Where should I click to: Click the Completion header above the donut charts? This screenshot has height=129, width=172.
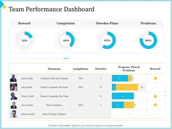pos(66,23)
